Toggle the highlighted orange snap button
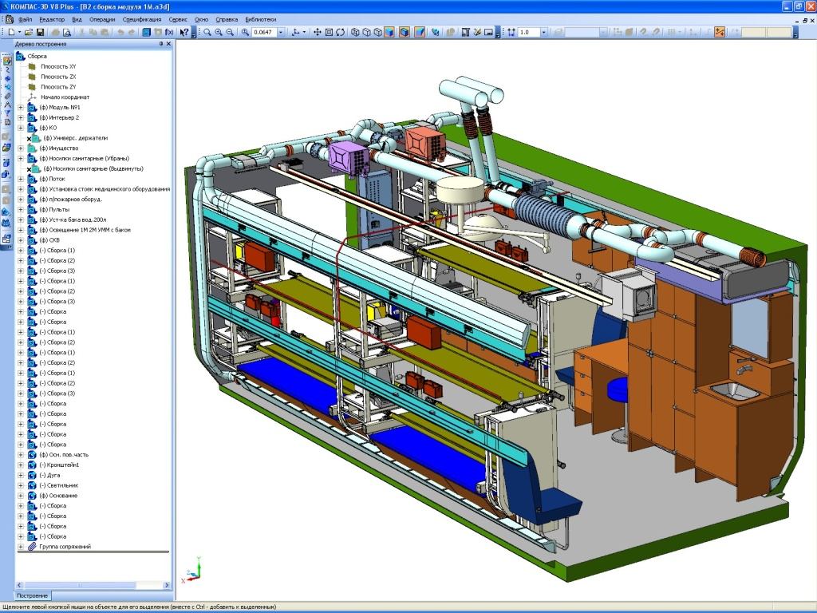The width and height of the screenshot is (817, 613). coord(720,33)
